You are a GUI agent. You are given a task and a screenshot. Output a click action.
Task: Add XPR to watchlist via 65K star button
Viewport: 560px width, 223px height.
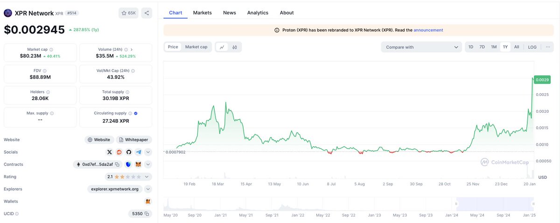pos(128,13)
